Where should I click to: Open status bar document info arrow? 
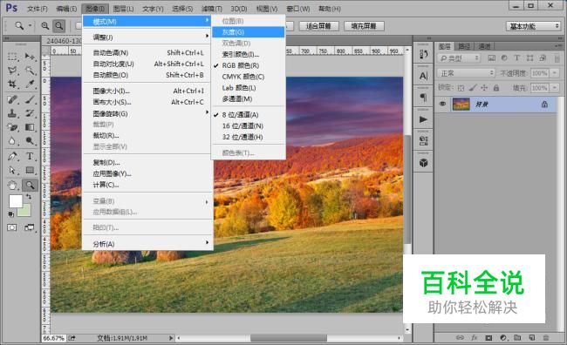pyautogui.click(x=171, y=338)
